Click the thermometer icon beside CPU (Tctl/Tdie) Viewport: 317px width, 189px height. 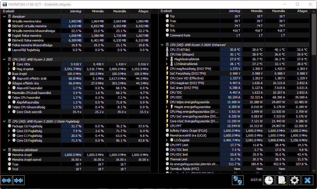167,49
